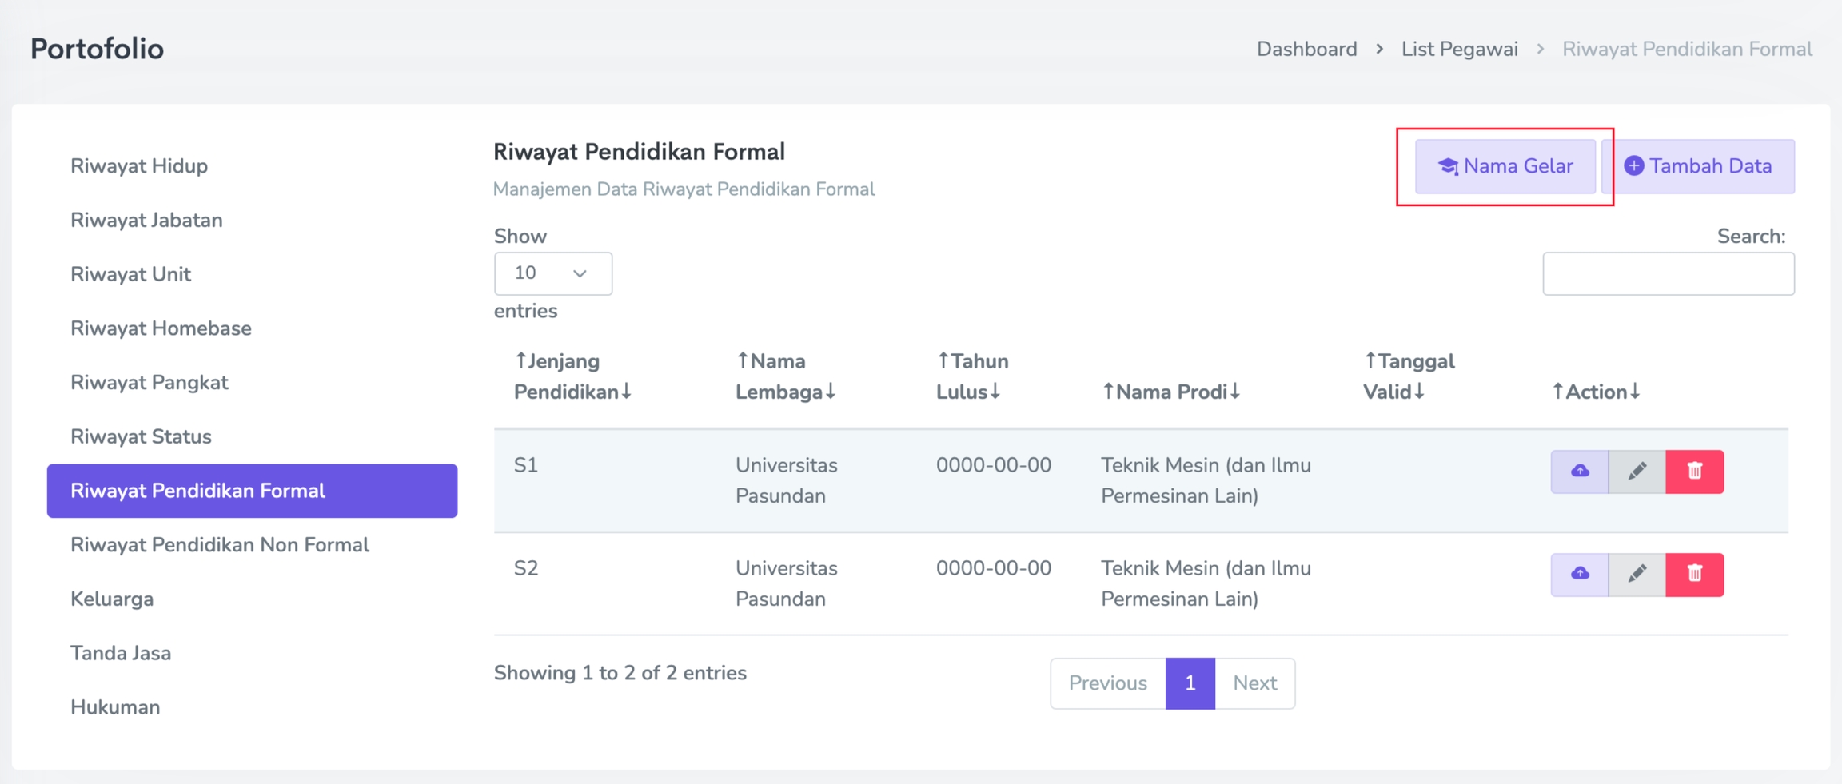Sort by Nama Lembaga column header
The width and height of the screenshot is (1842, 784).
(x=784, y=376)
